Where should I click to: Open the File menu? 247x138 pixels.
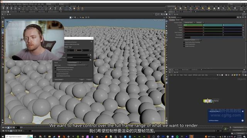pyautogui.click(x=3, y=4)
